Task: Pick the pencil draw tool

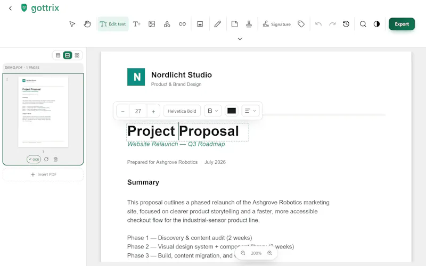Action: click(218, 24)
